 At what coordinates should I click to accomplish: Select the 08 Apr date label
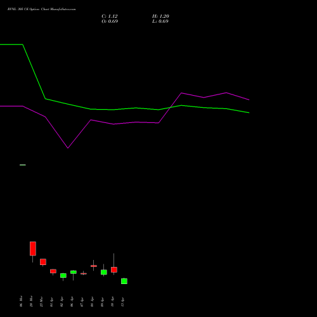(x=92, y=302)
